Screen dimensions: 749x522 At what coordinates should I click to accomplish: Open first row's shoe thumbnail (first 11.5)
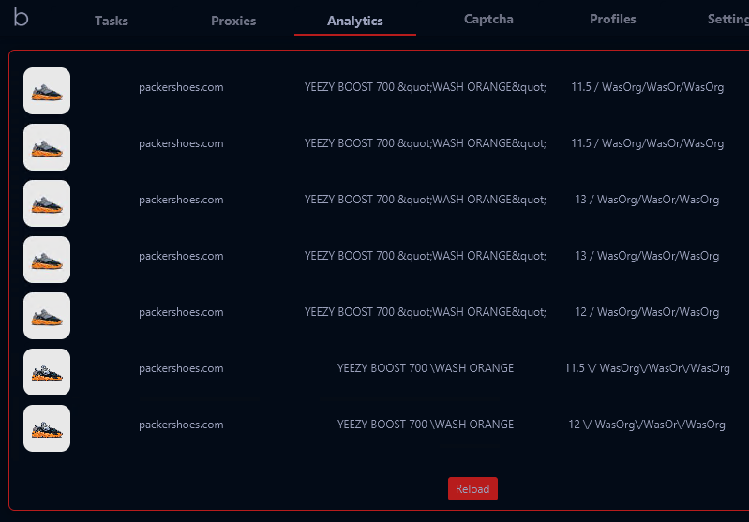[47, 91]
